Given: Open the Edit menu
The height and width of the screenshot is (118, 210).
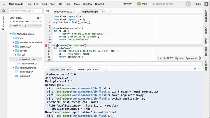Looking at the screenshot, I should click(36, 4).
